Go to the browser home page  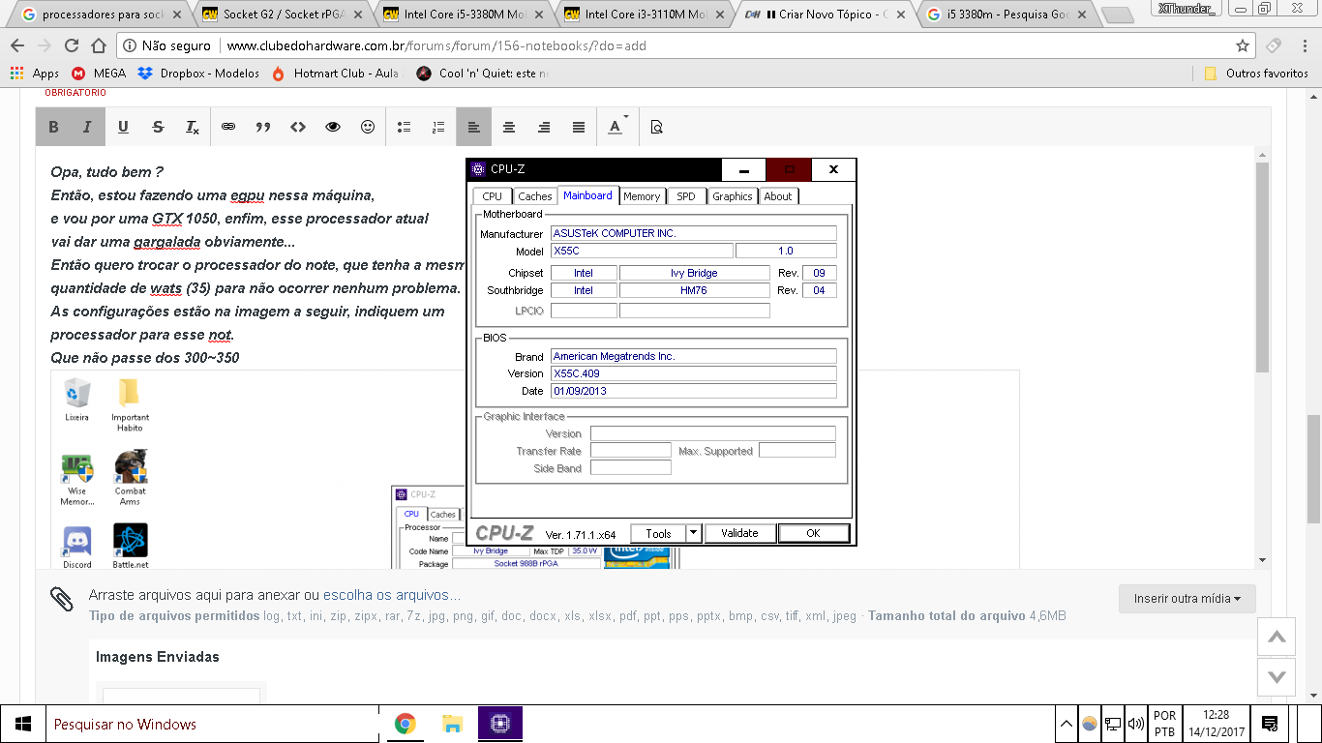coord(98,45)
